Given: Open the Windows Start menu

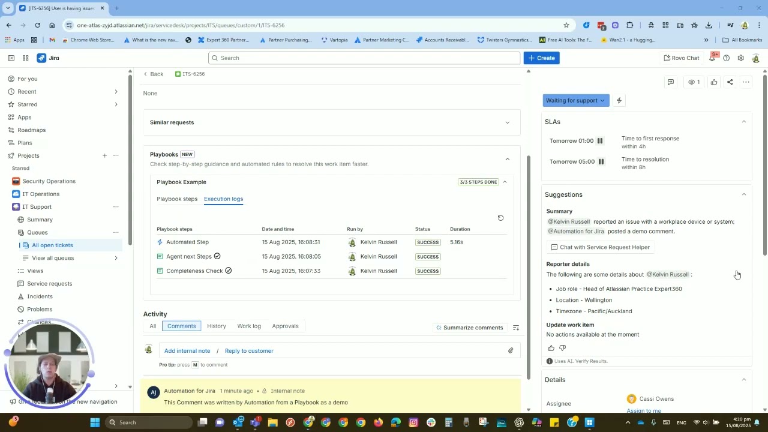Looking at the screenshot, I should [x=95, y=422].
